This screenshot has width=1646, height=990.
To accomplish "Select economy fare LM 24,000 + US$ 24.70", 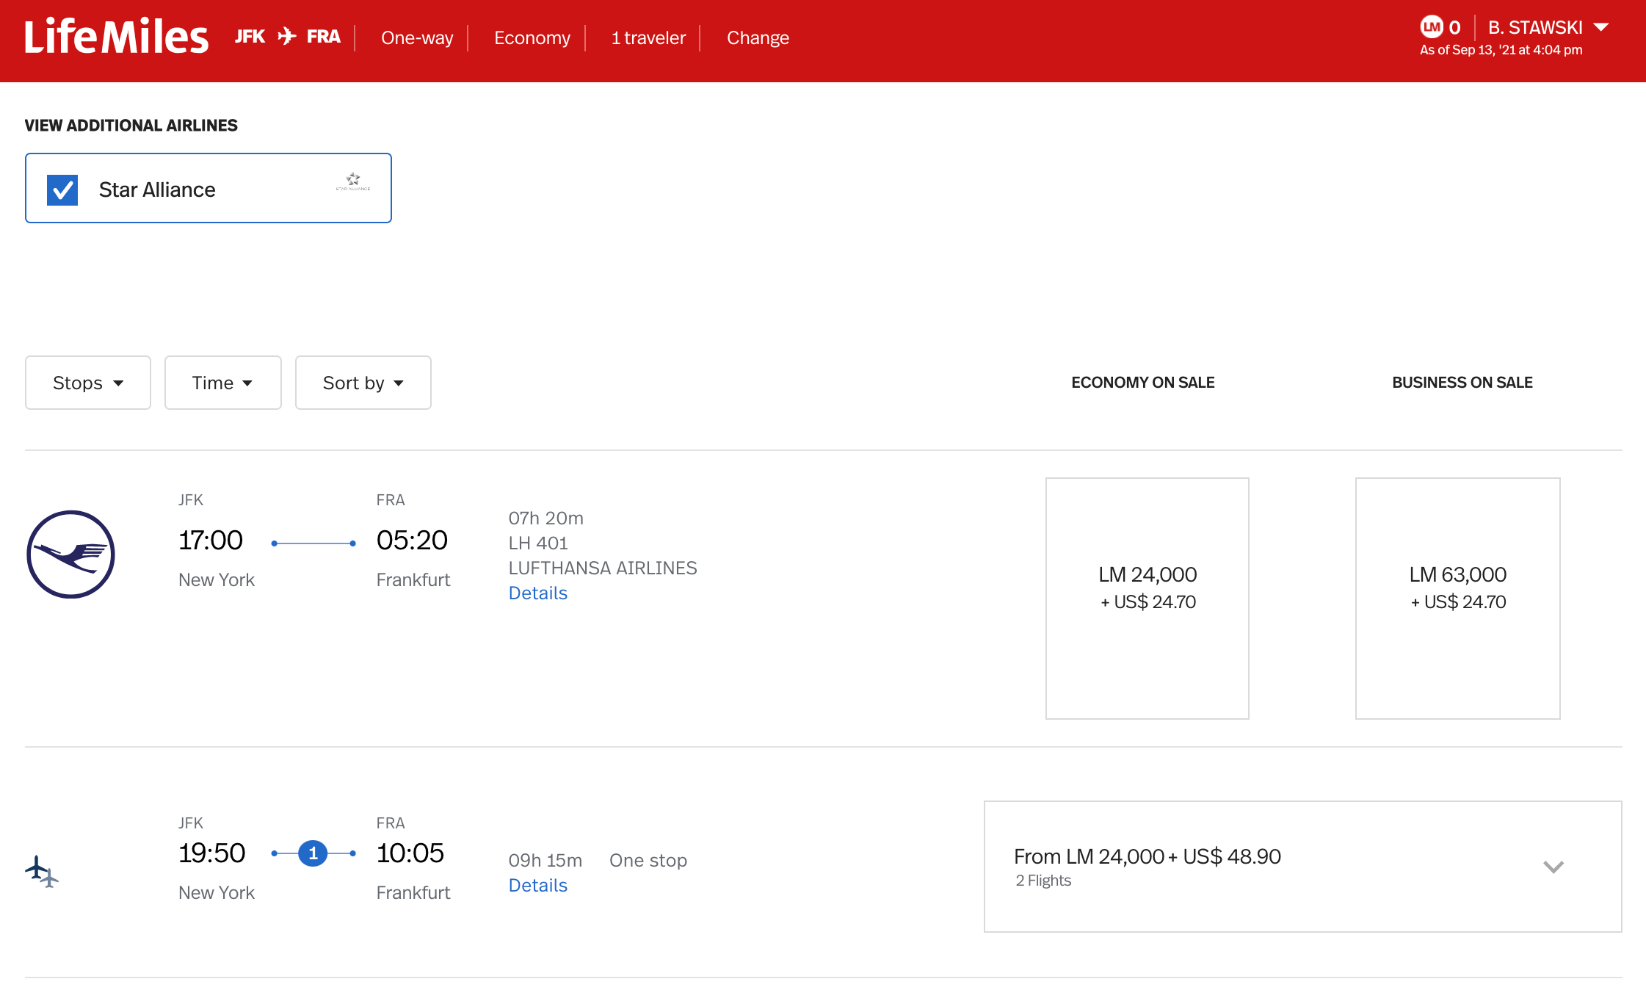I will point(1148,599).
